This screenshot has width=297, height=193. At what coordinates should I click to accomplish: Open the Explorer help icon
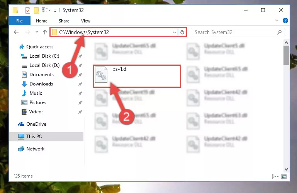click(x=285, y=20)
